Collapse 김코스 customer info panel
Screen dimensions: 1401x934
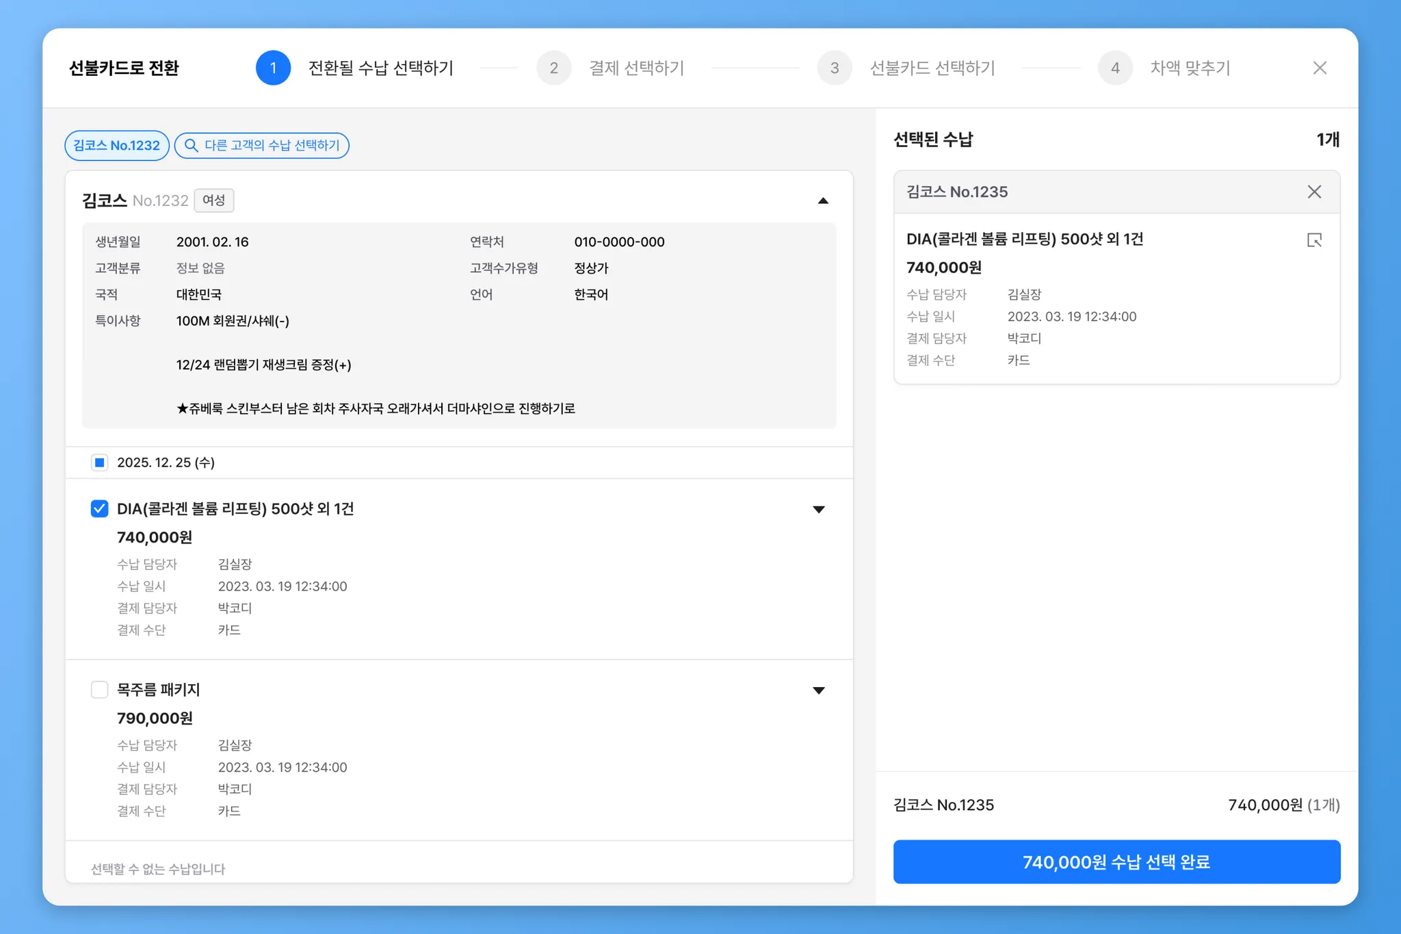point(823,200)
